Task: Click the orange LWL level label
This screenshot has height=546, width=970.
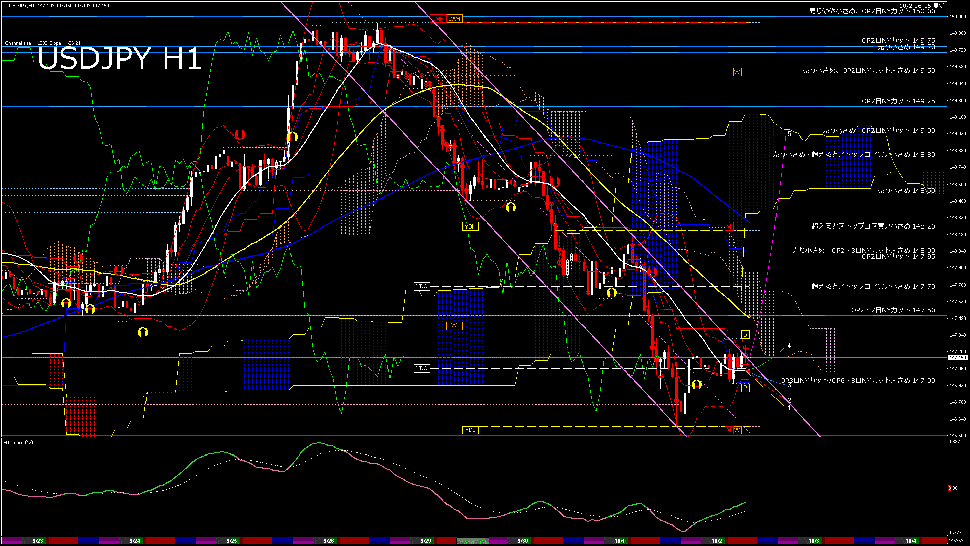Action: click(454, 325)
